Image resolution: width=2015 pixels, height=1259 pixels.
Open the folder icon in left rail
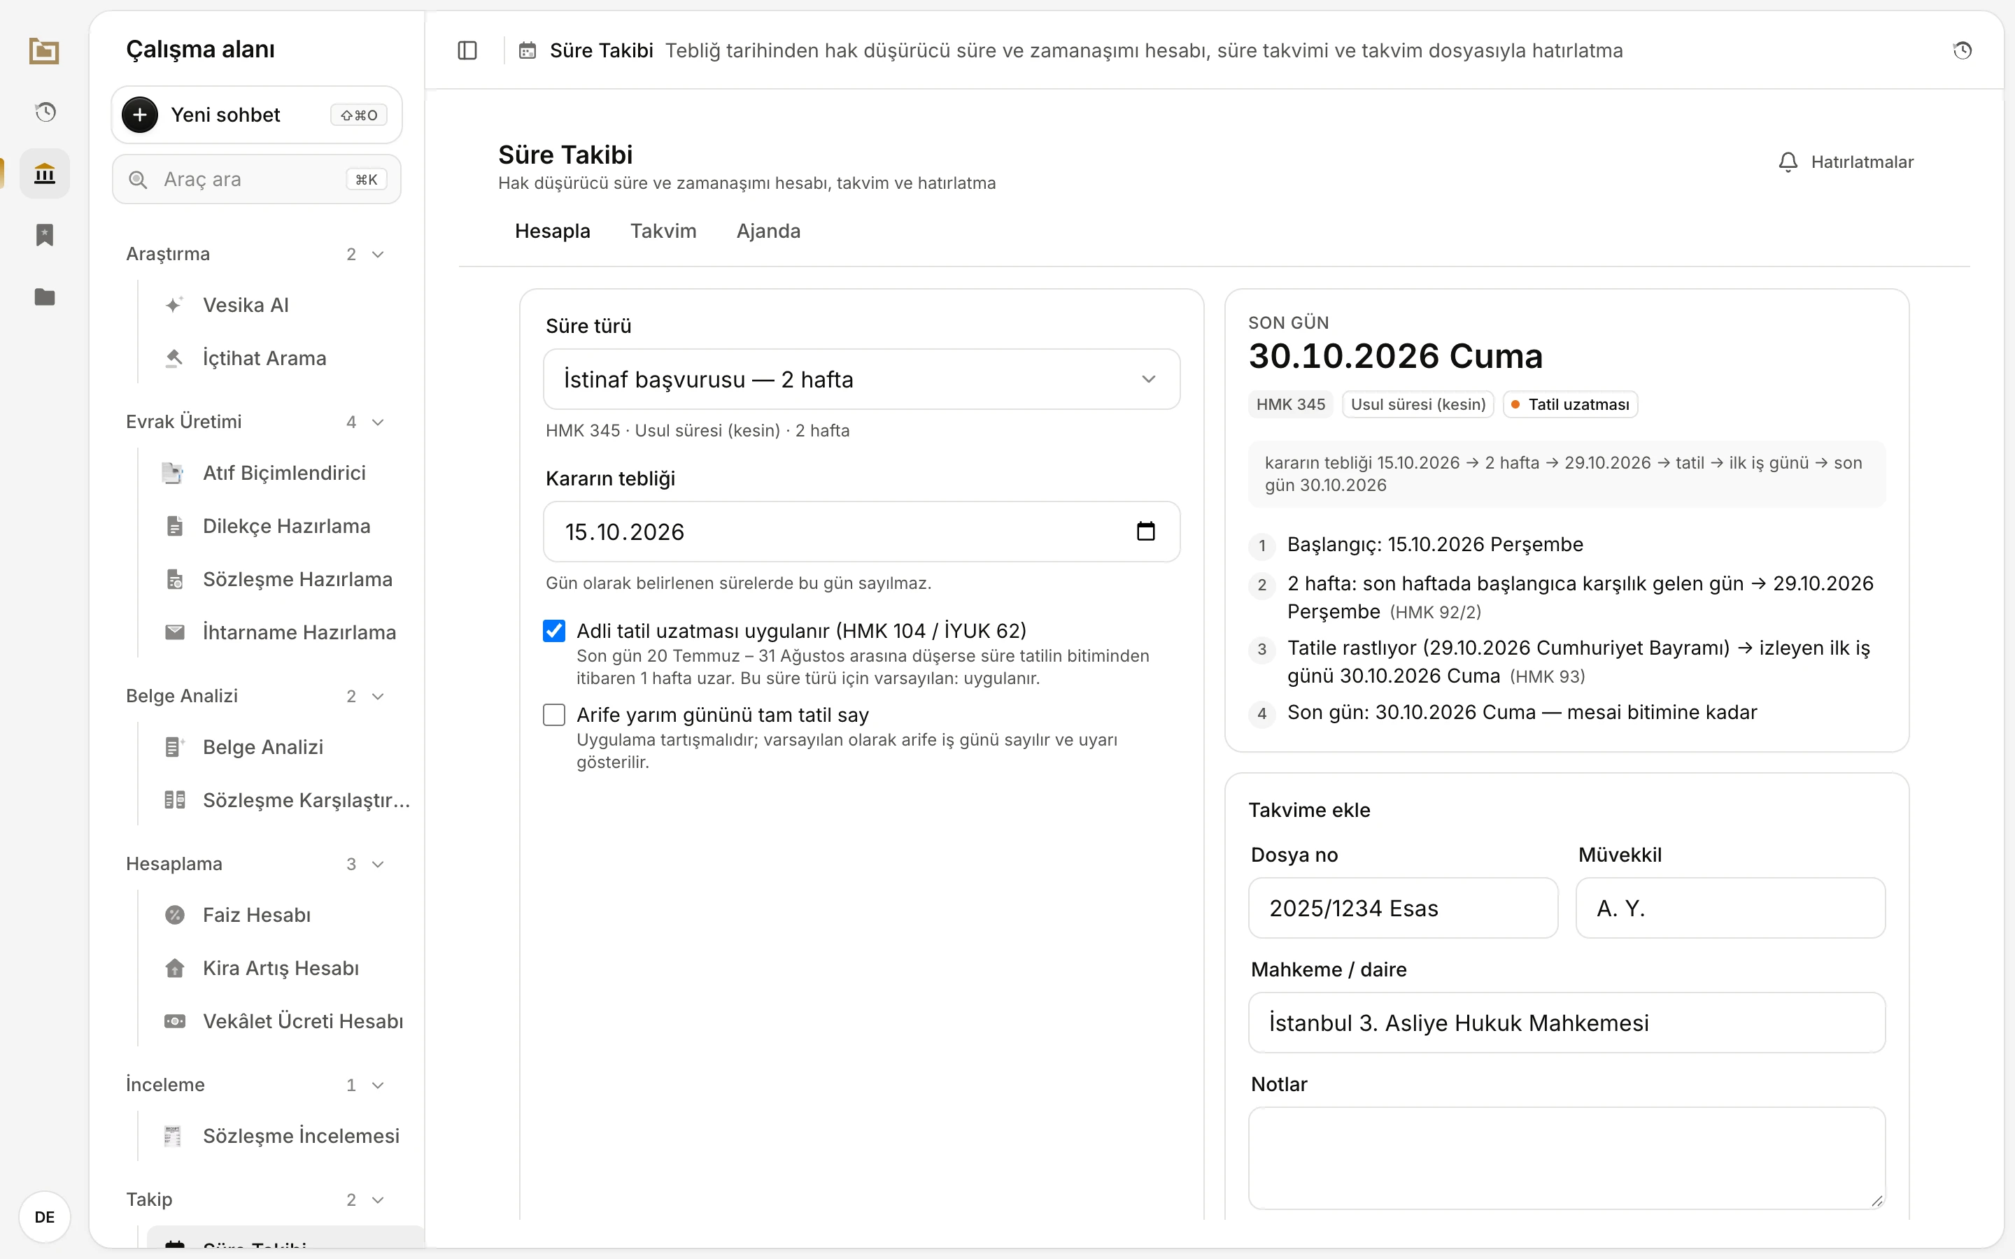point(45,297)
